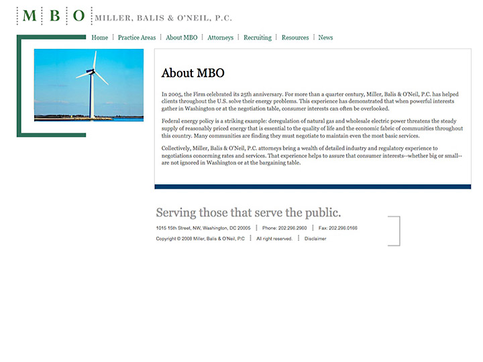This screenshot has width=483, height=362.
Task: Open the Resources navigation link
Action: click(295, 38)
